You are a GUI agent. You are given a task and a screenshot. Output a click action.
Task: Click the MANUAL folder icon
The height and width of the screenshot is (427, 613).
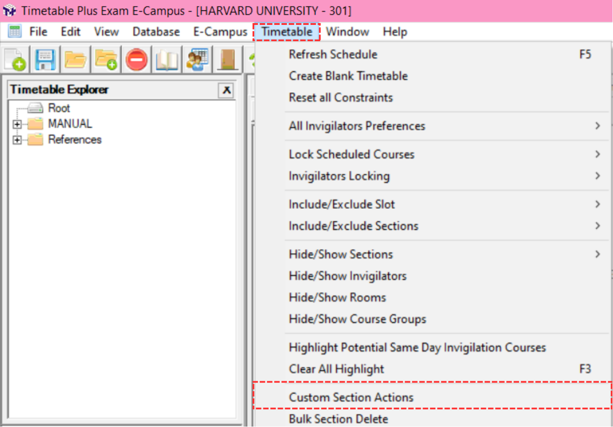coord(35,124)
